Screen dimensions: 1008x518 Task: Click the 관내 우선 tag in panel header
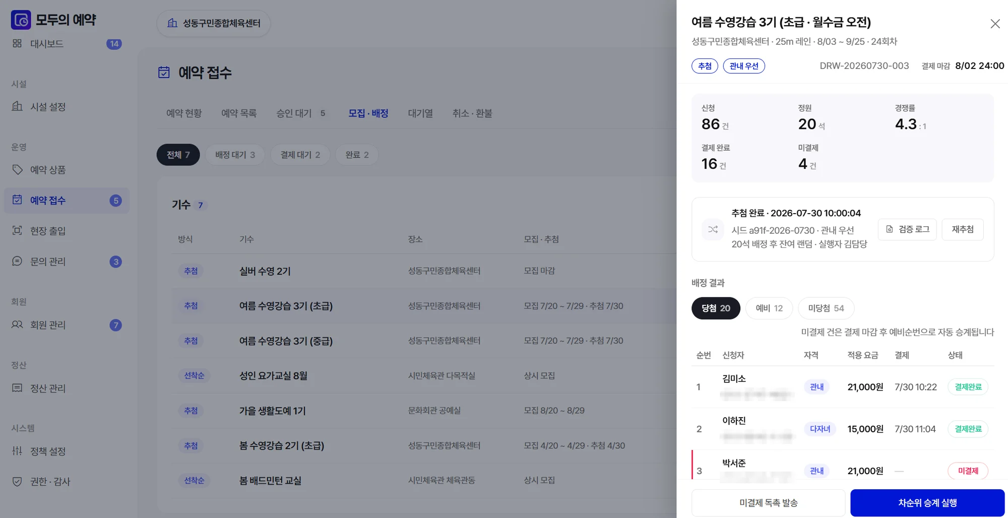[x=744, y=66]
